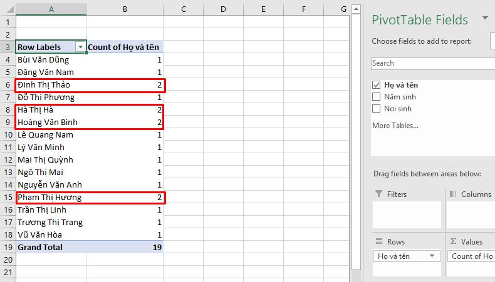Click the empty Columns drop area
The width and height of the screenshot is (495, 282).
(471, 215)
